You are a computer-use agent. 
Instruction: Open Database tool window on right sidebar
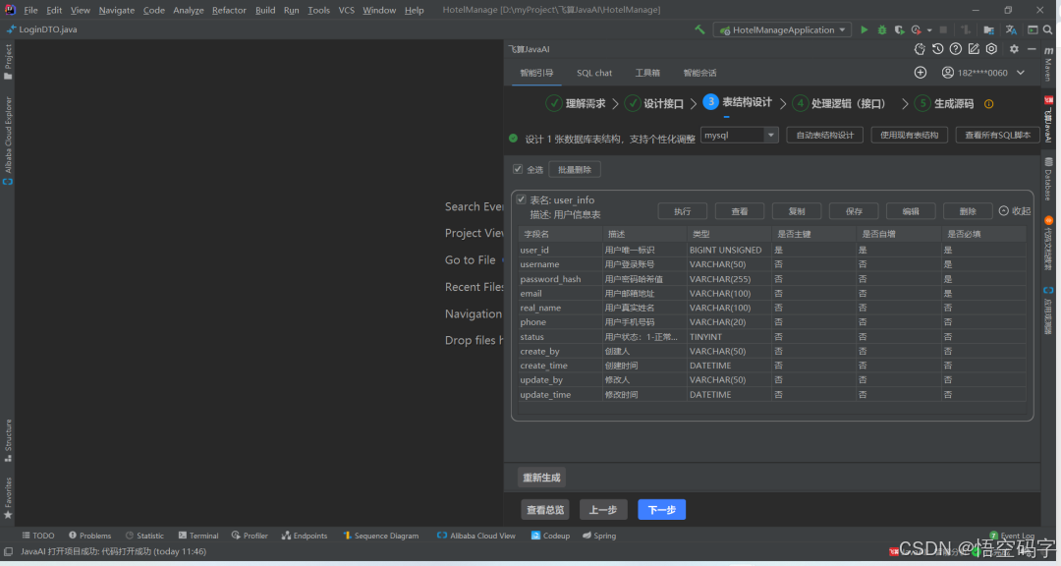(1048, 179)
